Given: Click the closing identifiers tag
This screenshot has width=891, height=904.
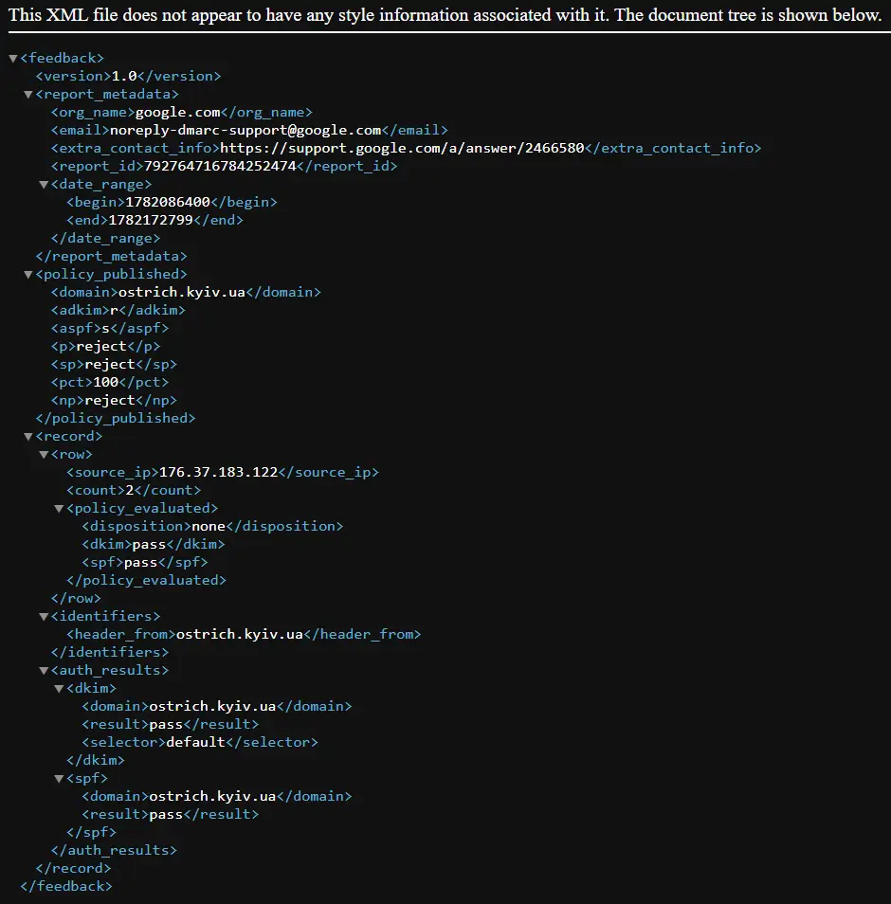Looking at the screenshot, I should [110, 652].
